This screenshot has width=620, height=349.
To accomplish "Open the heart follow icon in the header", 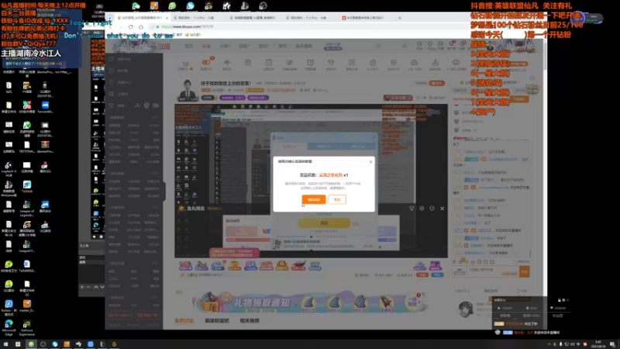I will [430, 44].
